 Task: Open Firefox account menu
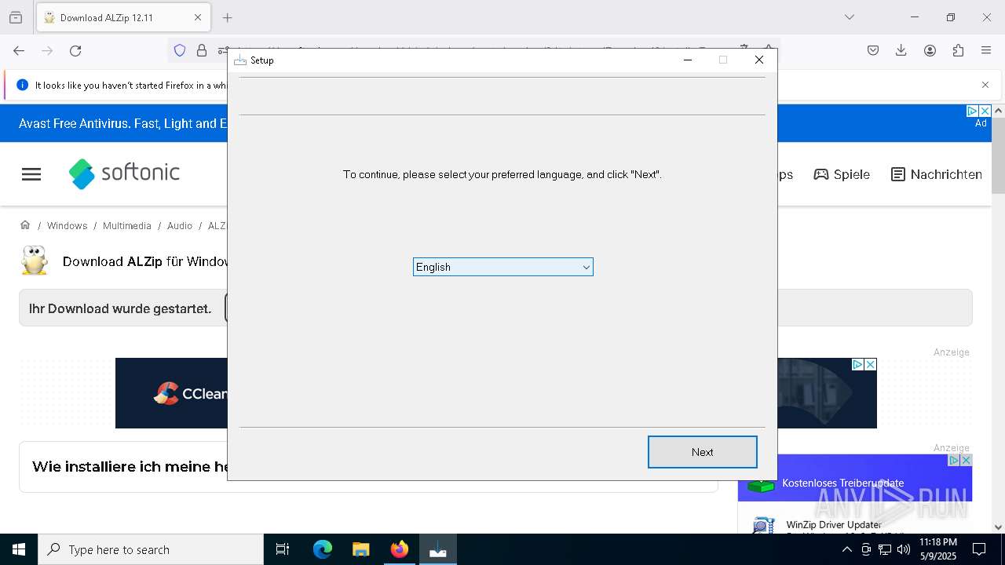click(x=930, y=50)
